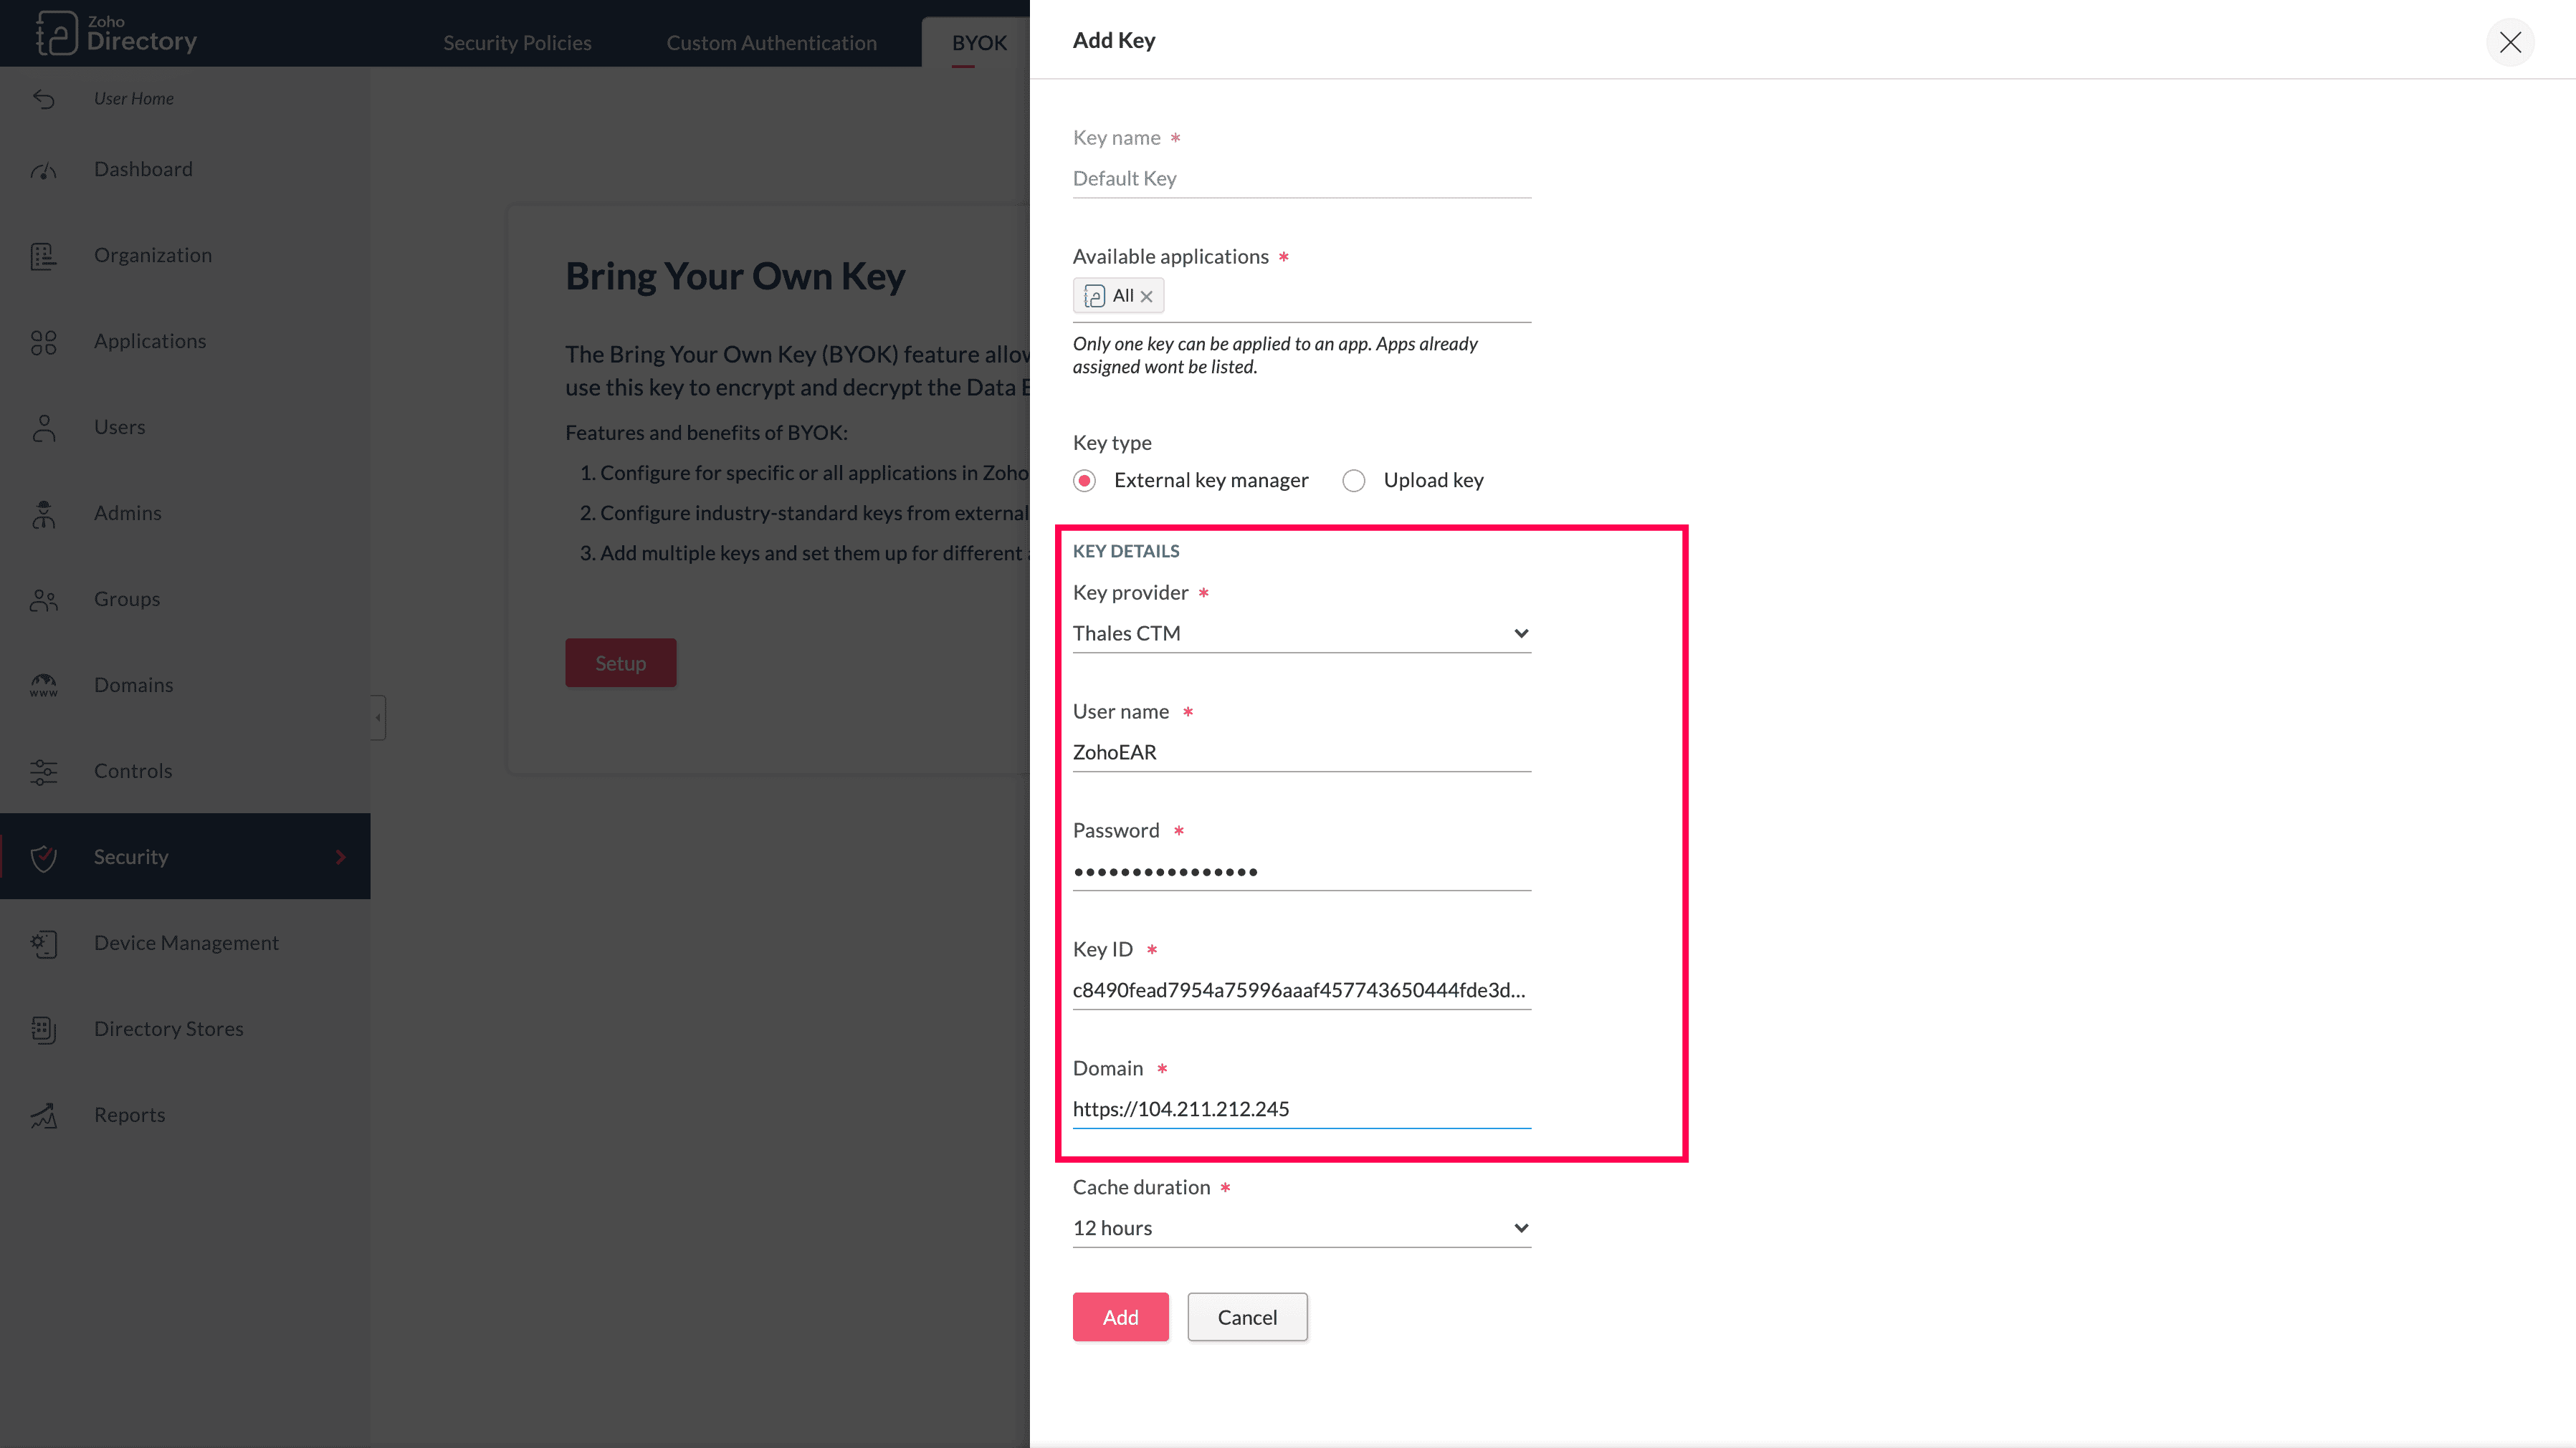Switch to Security Policies tab
The width and height of the screenshot is (2576, 1448).
point(517,43)
